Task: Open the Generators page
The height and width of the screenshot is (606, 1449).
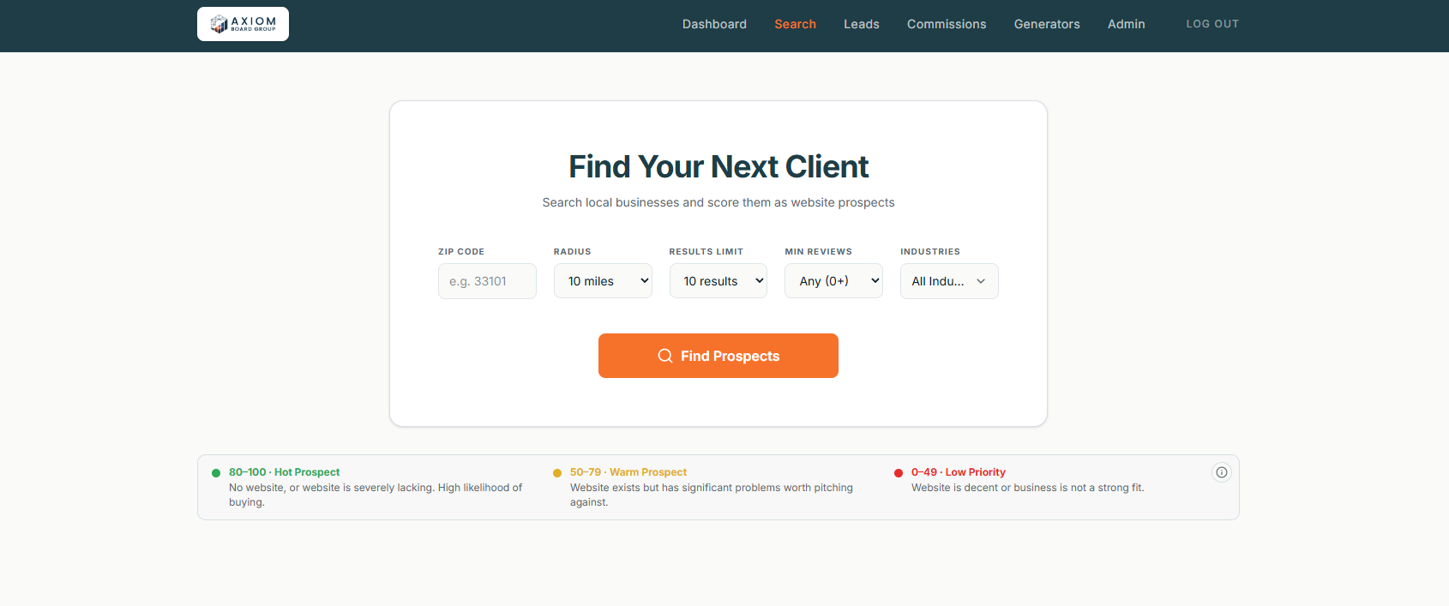Action: tap(1047, 24)
